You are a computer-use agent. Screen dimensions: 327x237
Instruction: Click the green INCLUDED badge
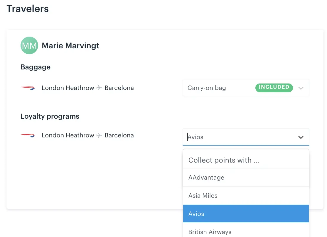coord(274,88)
